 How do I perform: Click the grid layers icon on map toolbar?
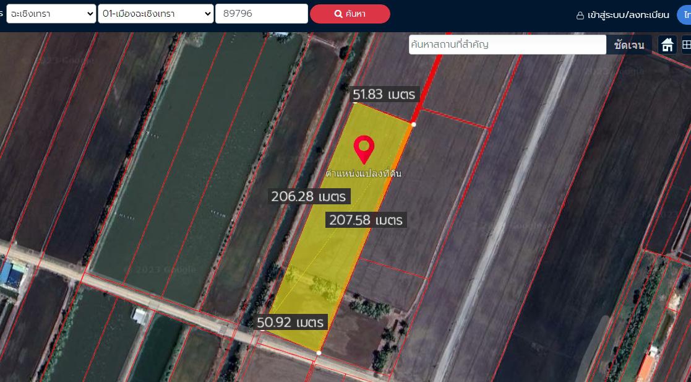pos(686,45)
